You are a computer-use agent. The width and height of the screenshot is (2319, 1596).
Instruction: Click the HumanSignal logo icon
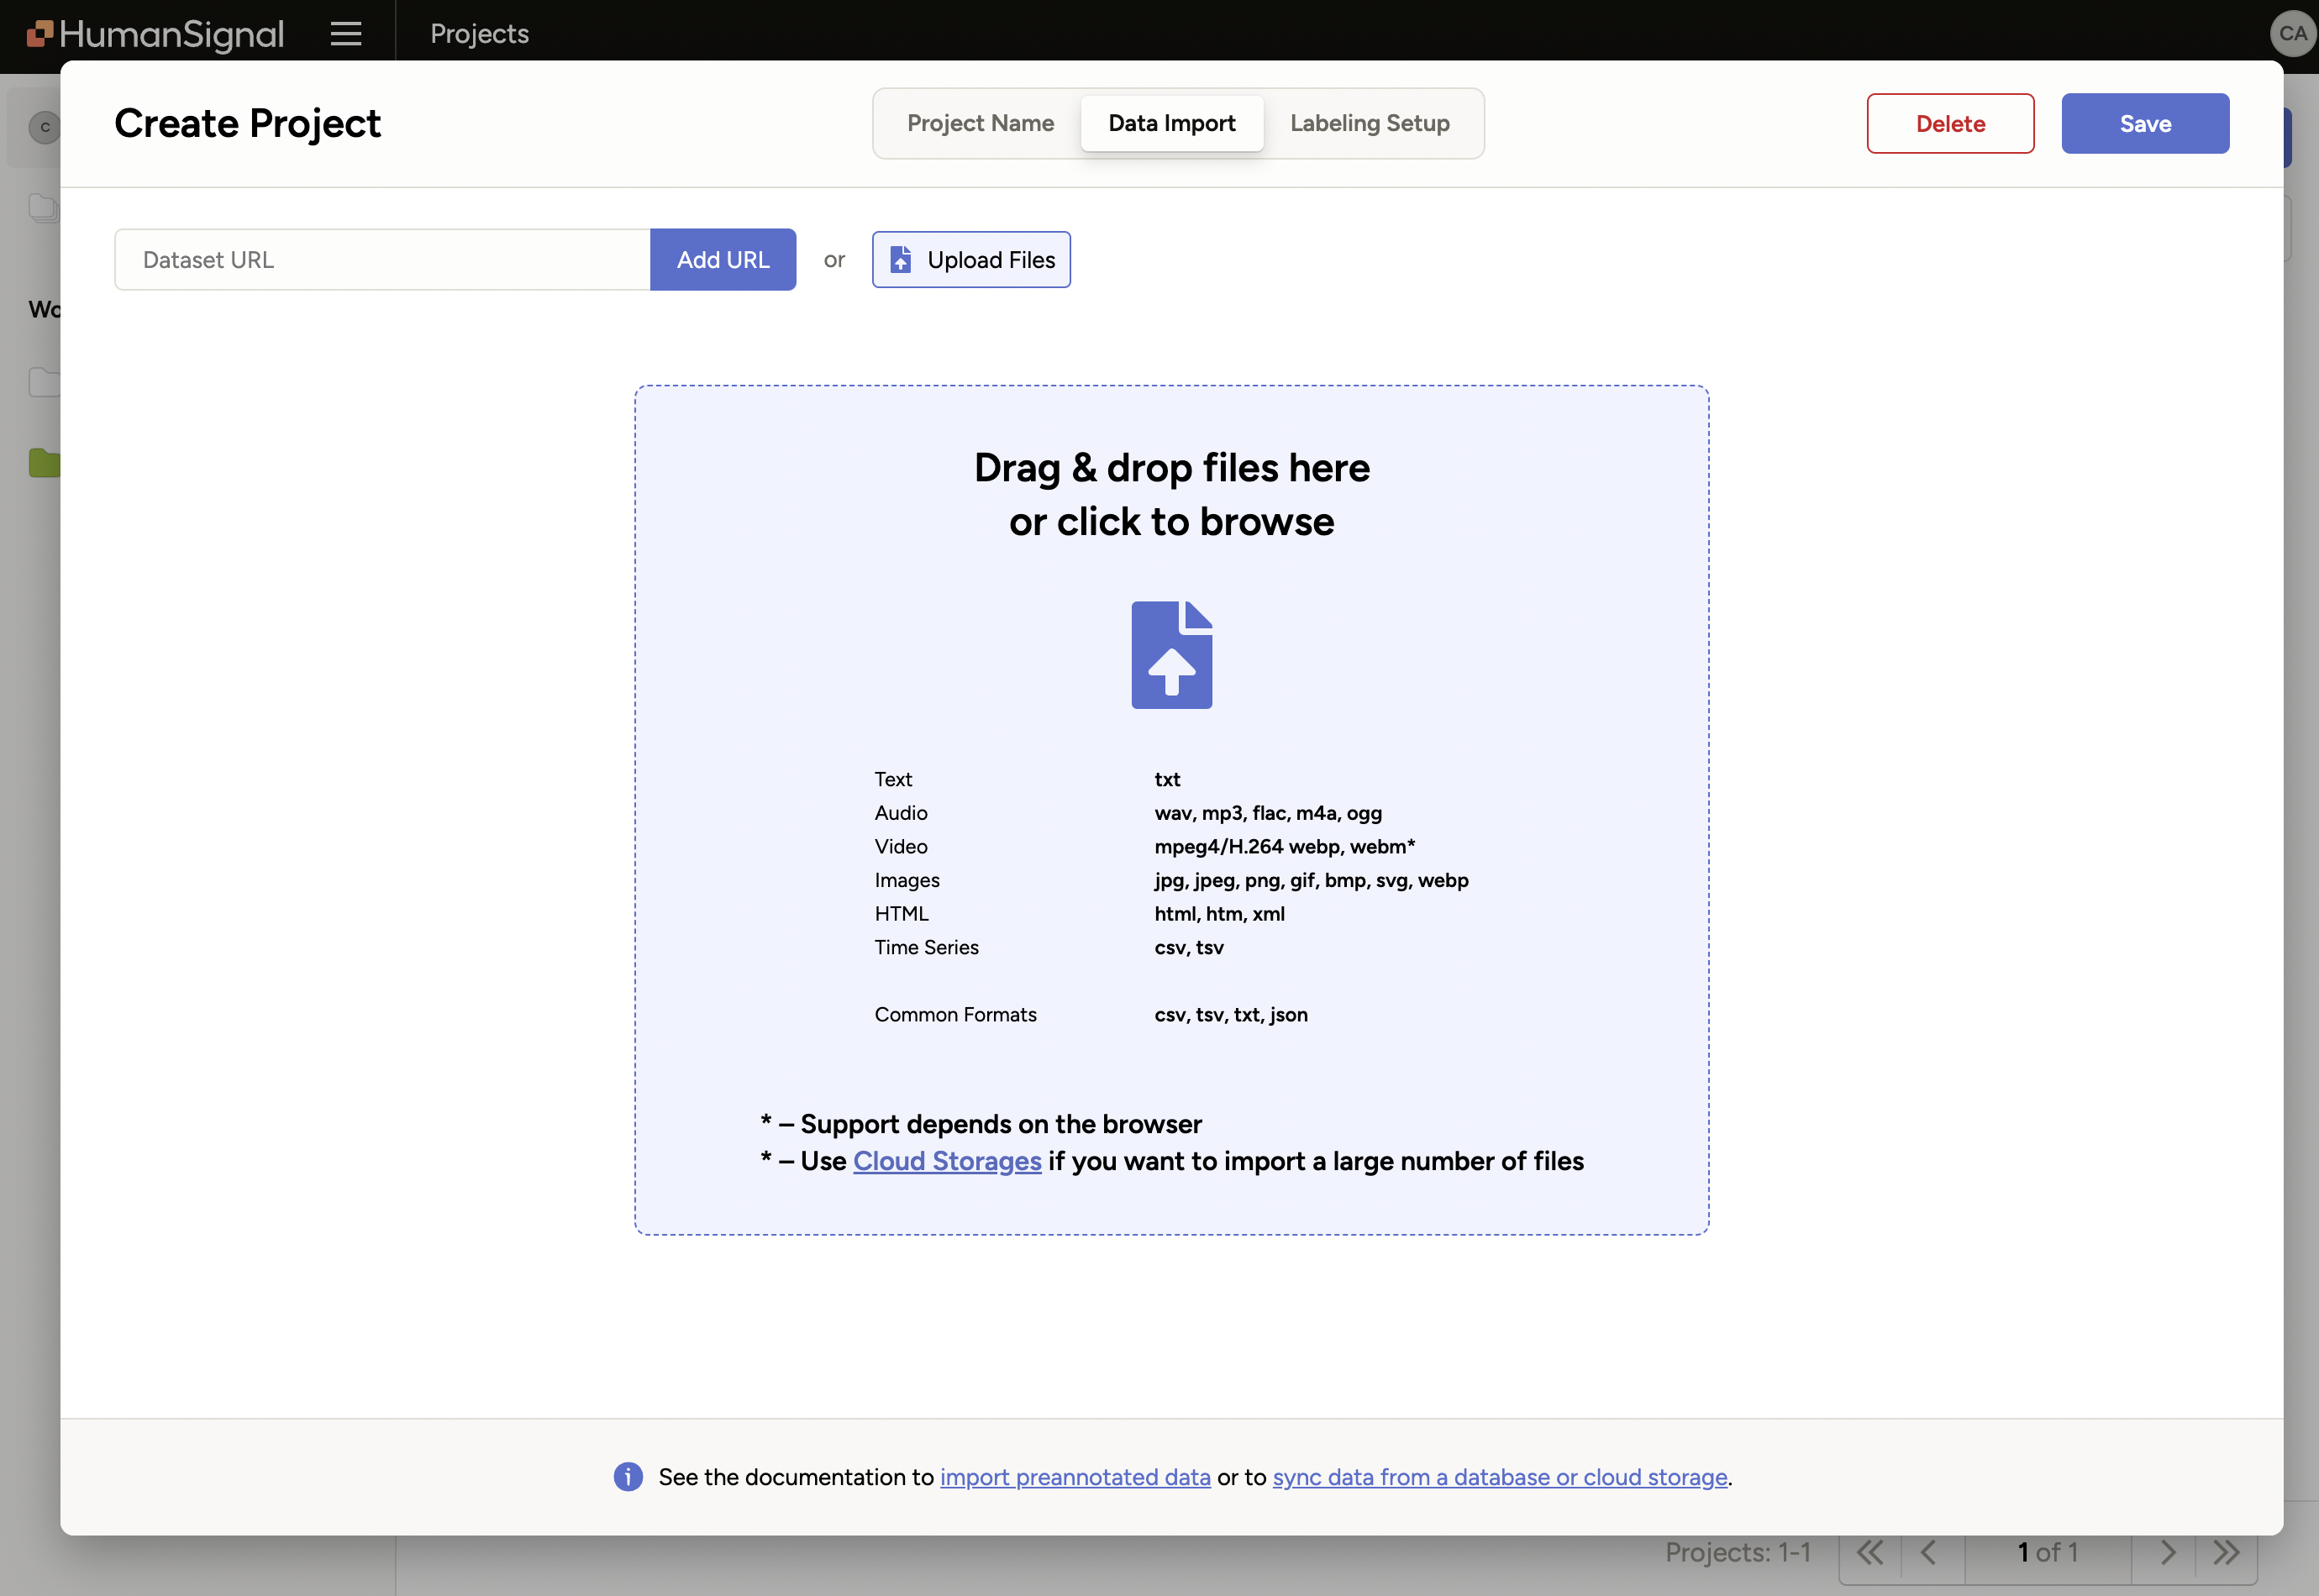[x=39, y=32]
